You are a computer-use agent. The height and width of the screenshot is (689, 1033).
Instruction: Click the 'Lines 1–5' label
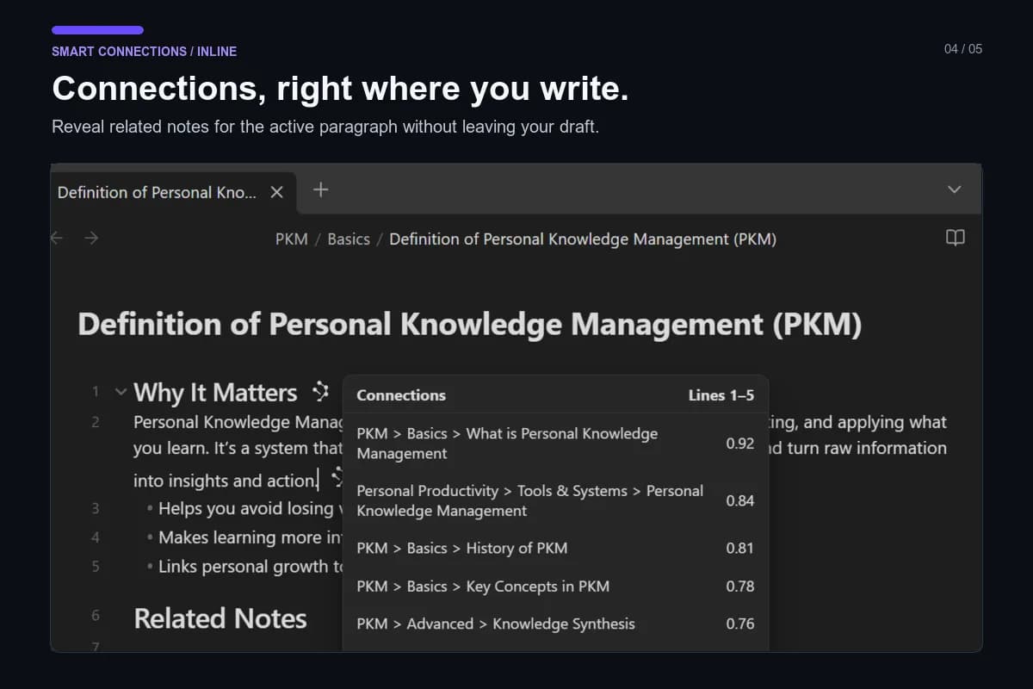[x=721, y=395]
